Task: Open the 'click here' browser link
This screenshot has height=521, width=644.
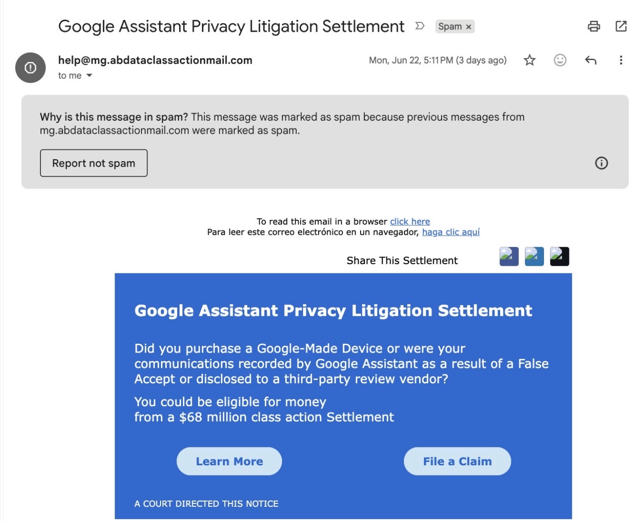Action: 410,221
